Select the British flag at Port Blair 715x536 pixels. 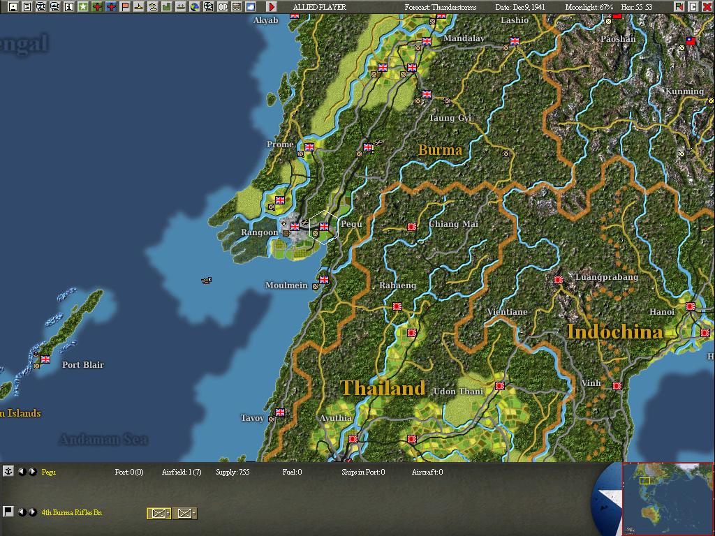[45, 359]
